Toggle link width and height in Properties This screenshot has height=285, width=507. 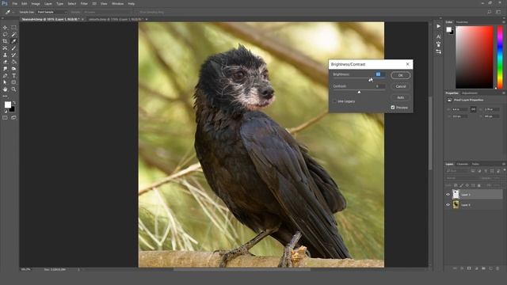(x=473, y=109)
